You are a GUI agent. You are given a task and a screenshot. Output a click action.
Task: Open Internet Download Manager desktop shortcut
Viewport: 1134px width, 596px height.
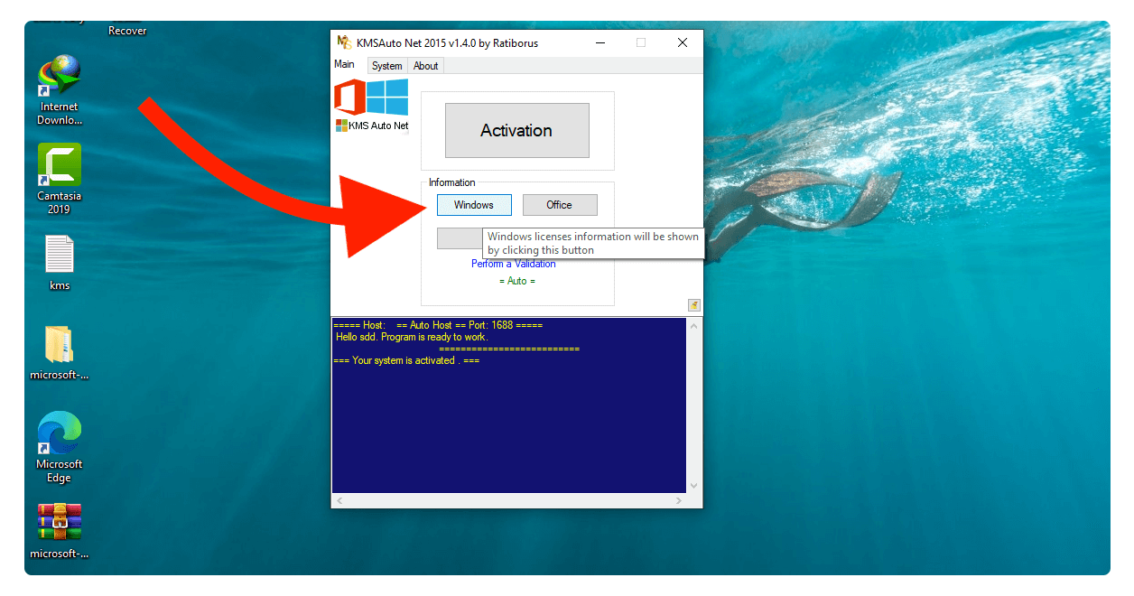coord(59,89)
